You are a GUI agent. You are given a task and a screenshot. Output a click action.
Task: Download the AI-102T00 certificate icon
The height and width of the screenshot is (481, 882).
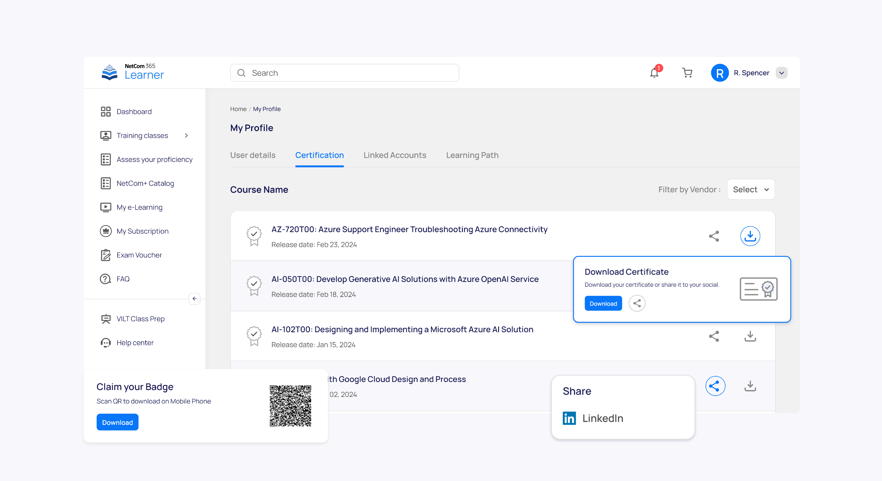(x=750, y=336)
